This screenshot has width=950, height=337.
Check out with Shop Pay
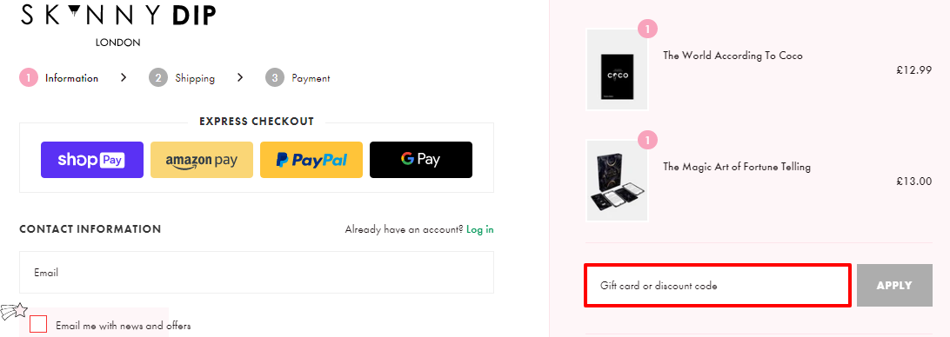92,160
